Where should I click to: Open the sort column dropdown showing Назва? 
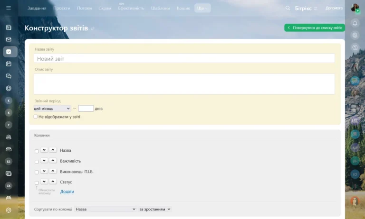pyautogui.click(x=106, y=209)
